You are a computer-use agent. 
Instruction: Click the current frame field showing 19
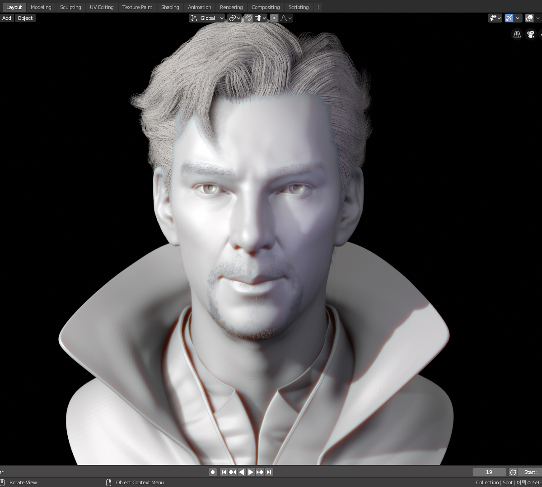[x=489, y=472]
